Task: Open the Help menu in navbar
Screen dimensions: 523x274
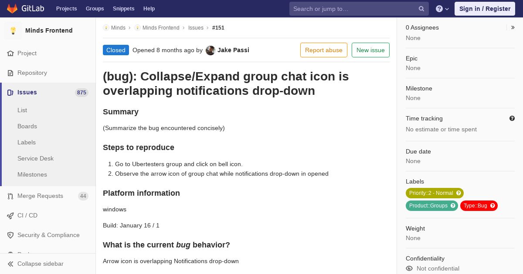Action: click(149, 9)
